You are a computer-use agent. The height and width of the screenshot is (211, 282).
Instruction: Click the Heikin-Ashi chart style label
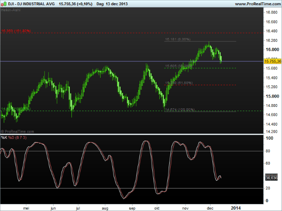[x=11, y=10]
